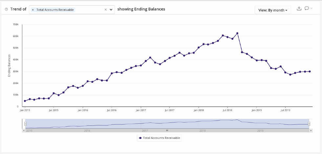The image size is (322, 154).
Task: Click the help question mark icon
Action: click(x=6, y=9)
